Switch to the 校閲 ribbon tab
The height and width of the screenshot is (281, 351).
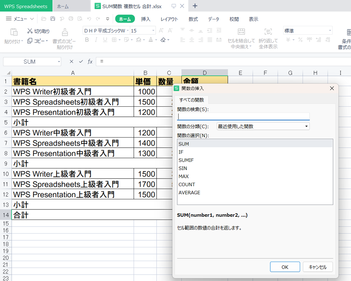pyautogui.click(x=234, y=19)
